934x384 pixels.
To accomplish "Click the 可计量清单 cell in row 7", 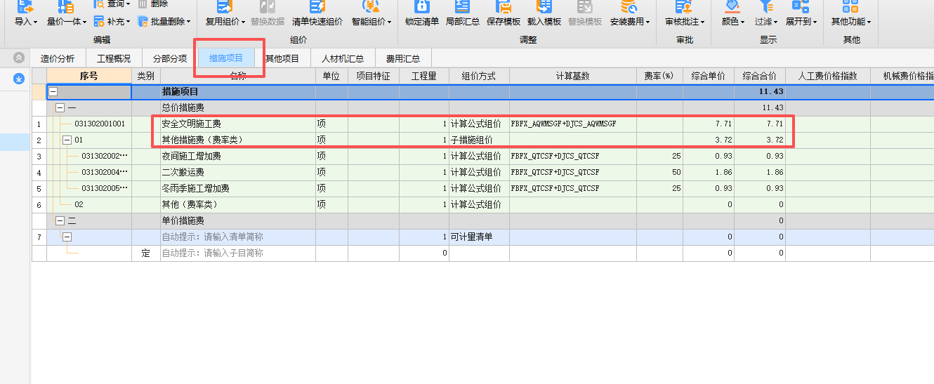I will pos(479,237).
